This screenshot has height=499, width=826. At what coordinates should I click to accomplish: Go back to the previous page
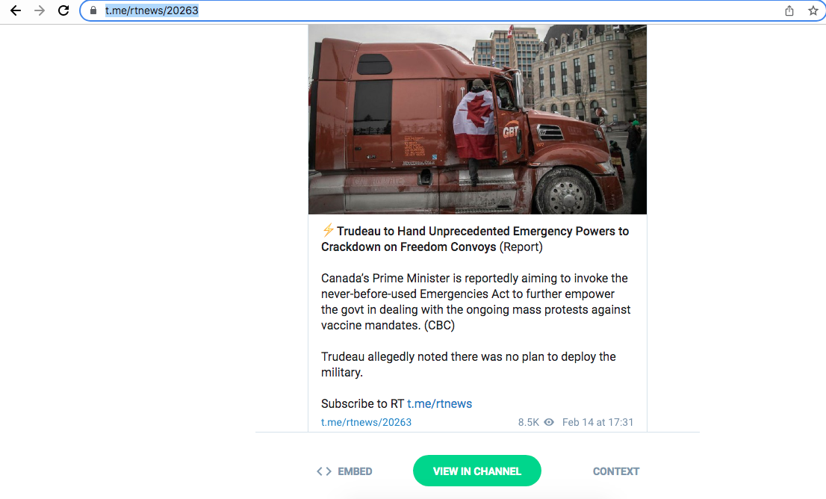[x=15, y=10]
